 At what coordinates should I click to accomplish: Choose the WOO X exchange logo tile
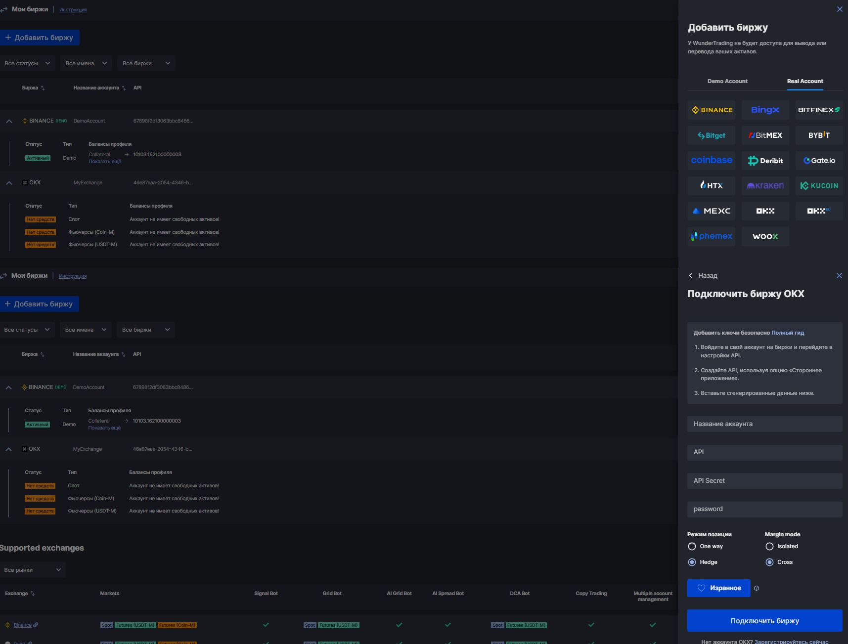click(765, 236)
